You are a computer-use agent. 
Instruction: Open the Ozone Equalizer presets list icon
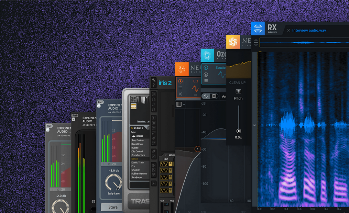pyautogui.click(x=206, y=80)
